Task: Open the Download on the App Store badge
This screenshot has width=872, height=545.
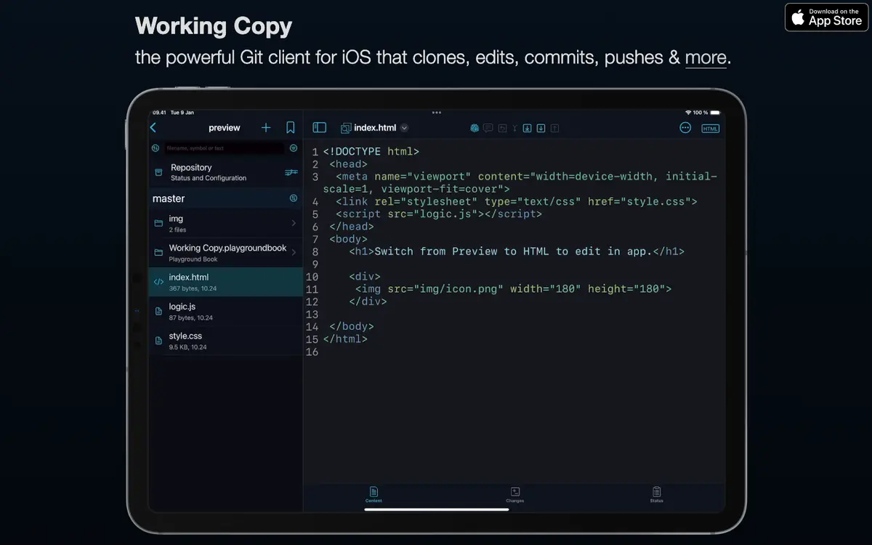Action: click(826, 17)
